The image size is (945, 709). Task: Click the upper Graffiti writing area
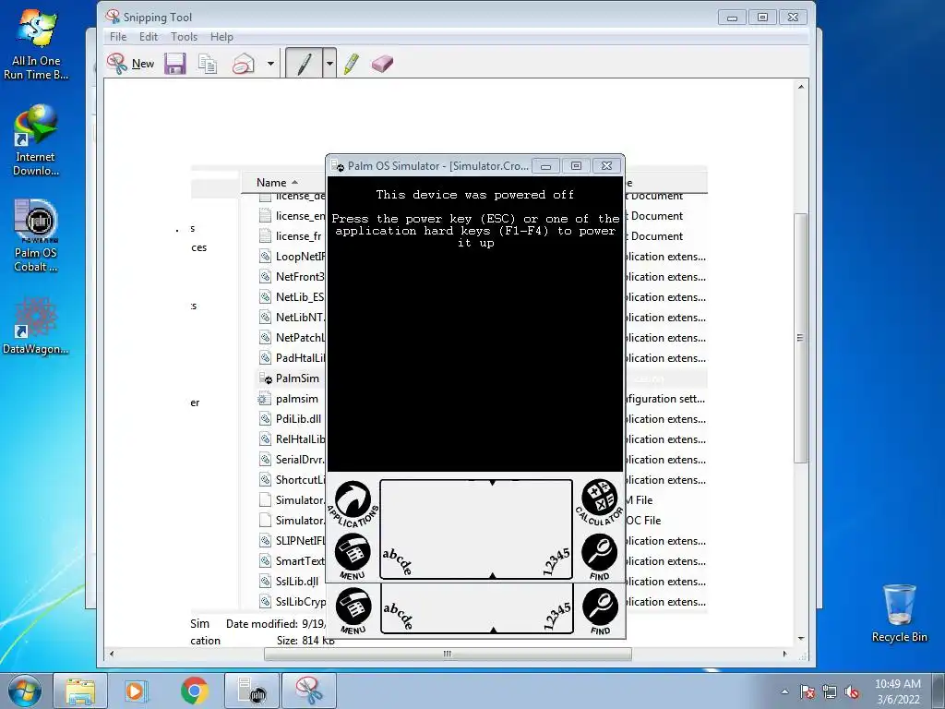pyautogui.click(x=476, y=529)
